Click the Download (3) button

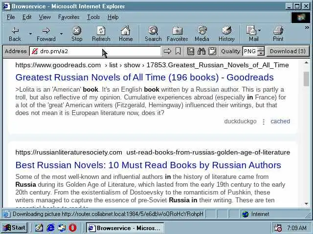[x=288, y=51]
